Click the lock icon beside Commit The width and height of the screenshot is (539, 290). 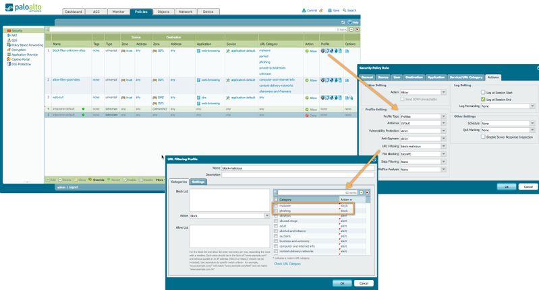click(321, 10)
